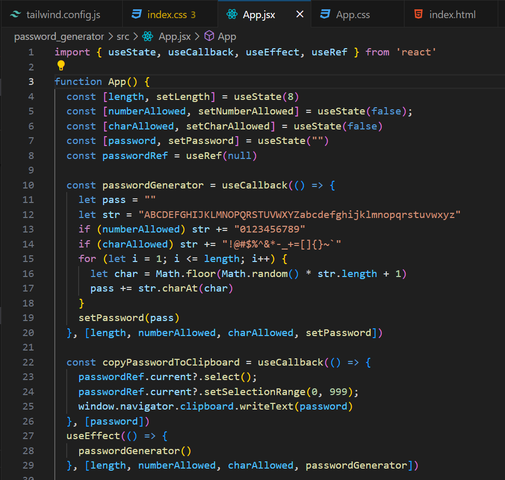
Task: Switch to the index.html tab
Action: (x=452, y=14)
